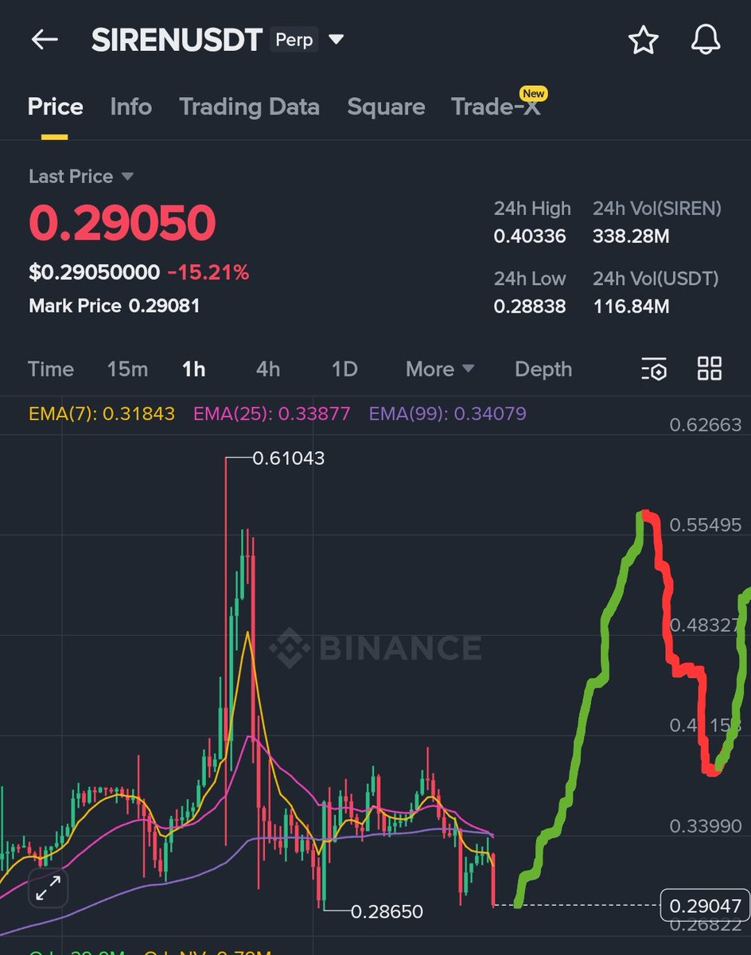Open notifications with the bell icon
751x955 pixels.
[705, 40]
